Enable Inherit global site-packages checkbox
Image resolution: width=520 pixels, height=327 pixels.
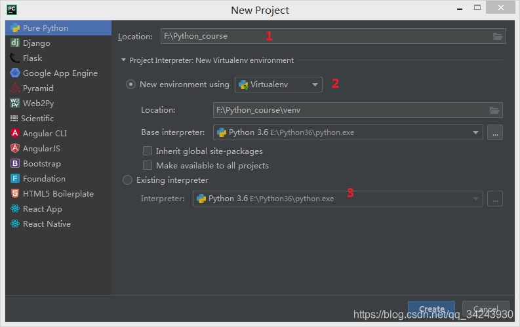tap(148, 151)
